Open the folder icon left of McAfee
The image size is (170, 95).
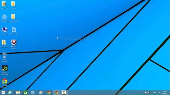pyautogui.click(x=4, y=42)
